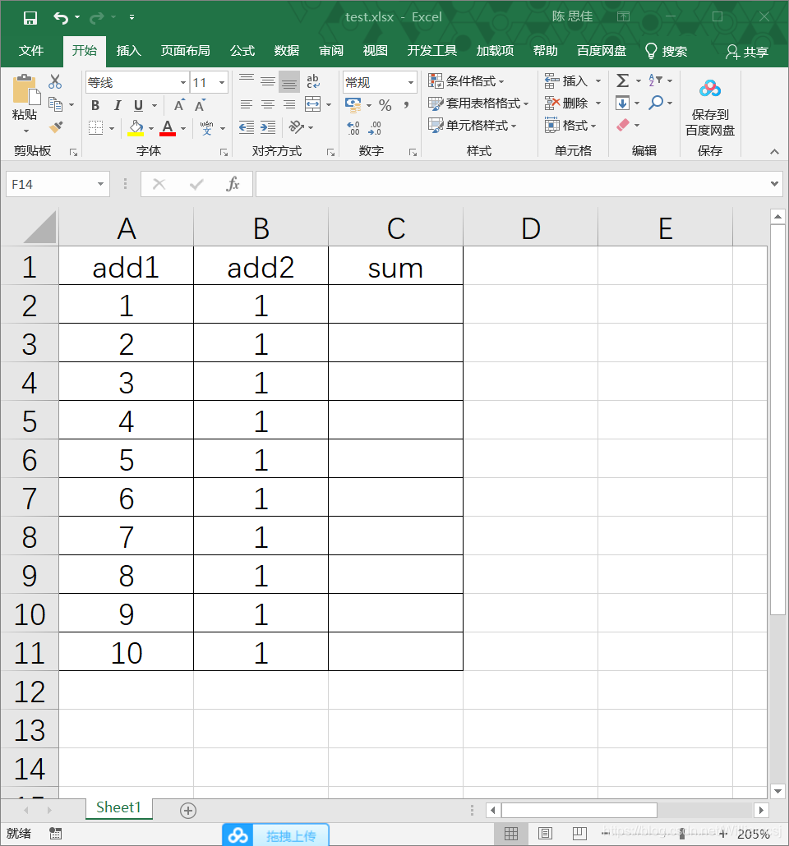Add a new sheet with plus button
789x846 pixels.
[x=188, y=811]
